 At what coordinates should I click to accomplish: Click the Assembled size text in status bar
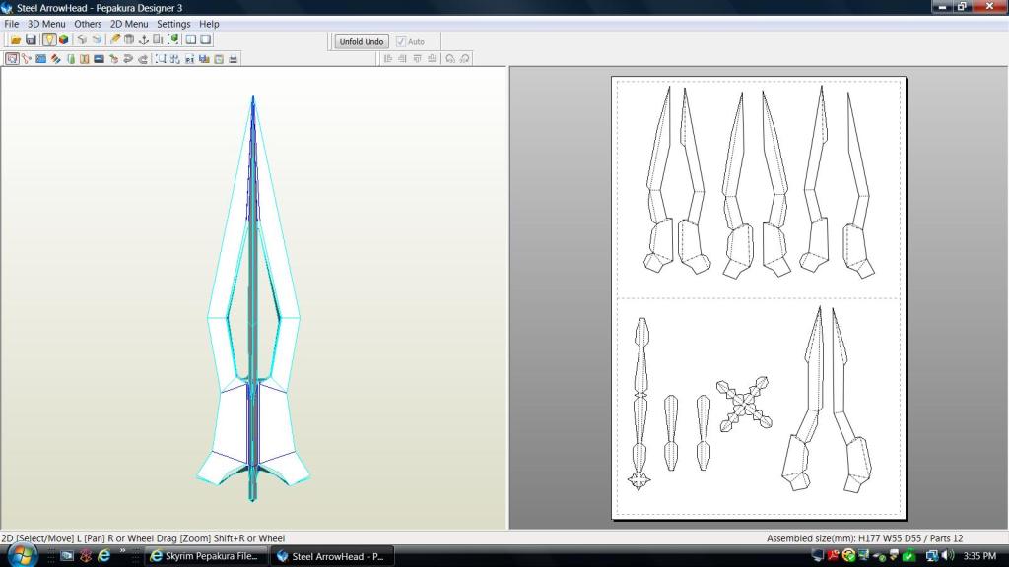pyautogui.click(x=864, y=538)
